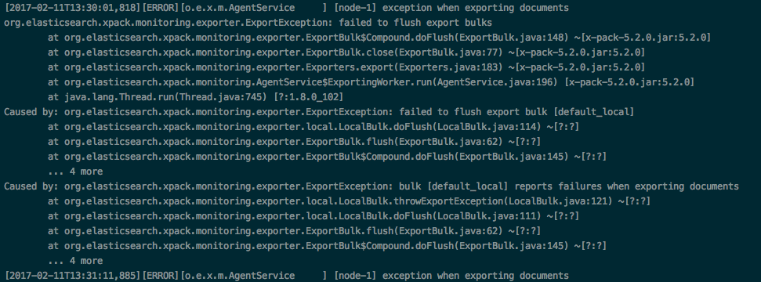
Task: Click the first [ERROR] log level tag
Action: (160, 8)
